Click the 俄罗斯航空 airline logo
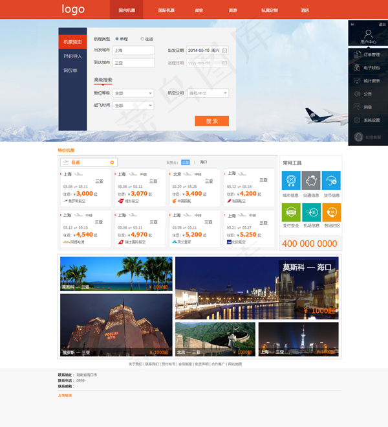Viewport: 388px width, 427px height. [65, 201]
